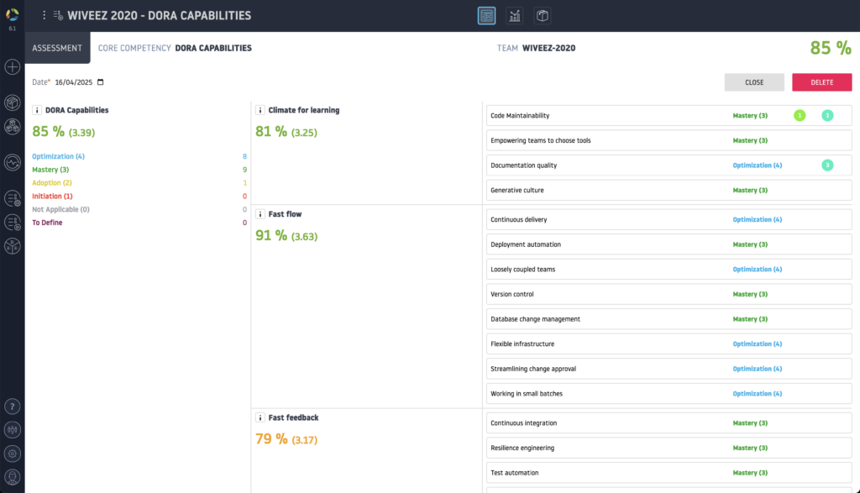Switch to the box view header icon
The width and height of the screenshot is (860, 493).
[543, 15]
